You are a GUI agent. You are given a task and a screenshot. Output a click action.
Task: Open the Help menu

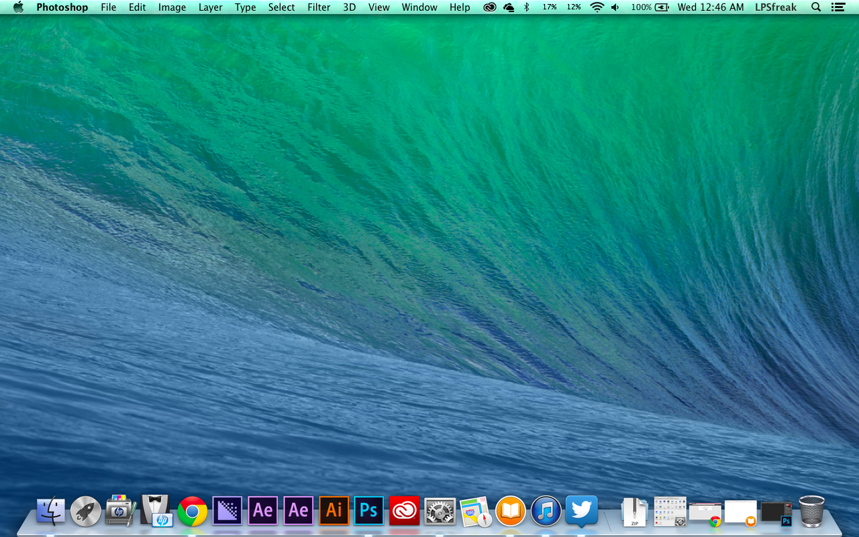coord(460,7)
